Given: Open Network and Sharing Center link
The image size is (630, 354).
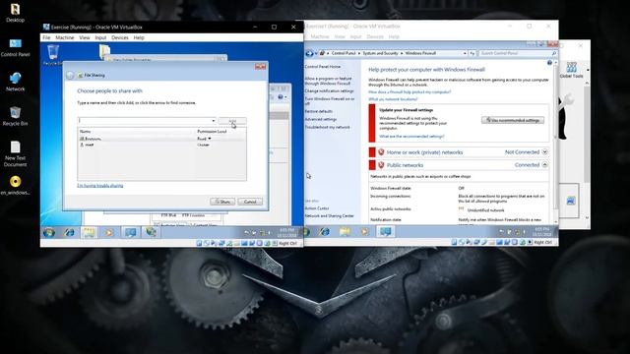Looking at the screenshot, I should tap(330, 216).
